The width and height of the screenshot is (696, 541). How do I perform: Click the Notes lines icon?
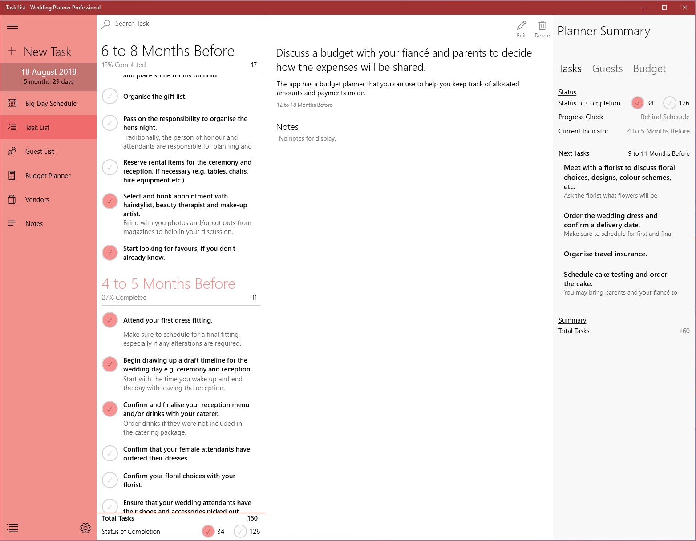click(x=12, y=223)
